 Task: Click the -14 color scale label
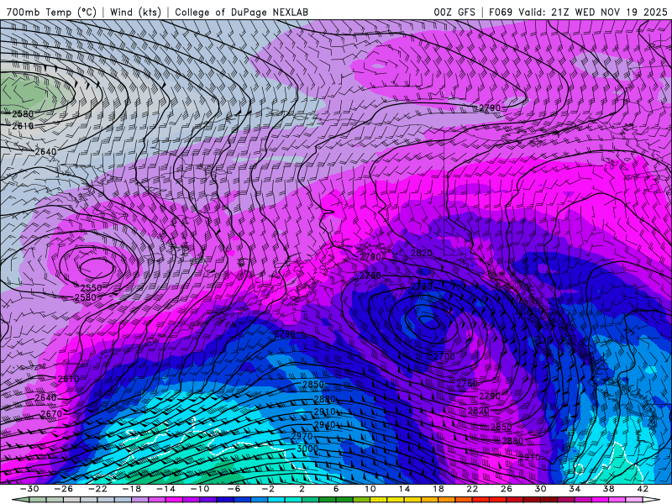click(165, 489)
